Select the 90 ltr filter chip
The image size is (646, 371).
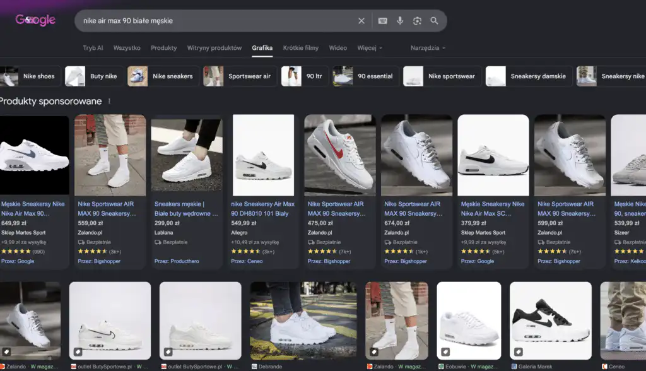pos(305,76)
